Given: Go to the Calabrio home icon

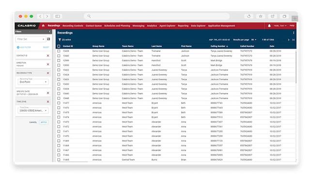Looking at the screenshot, I should tap(43, 26).
